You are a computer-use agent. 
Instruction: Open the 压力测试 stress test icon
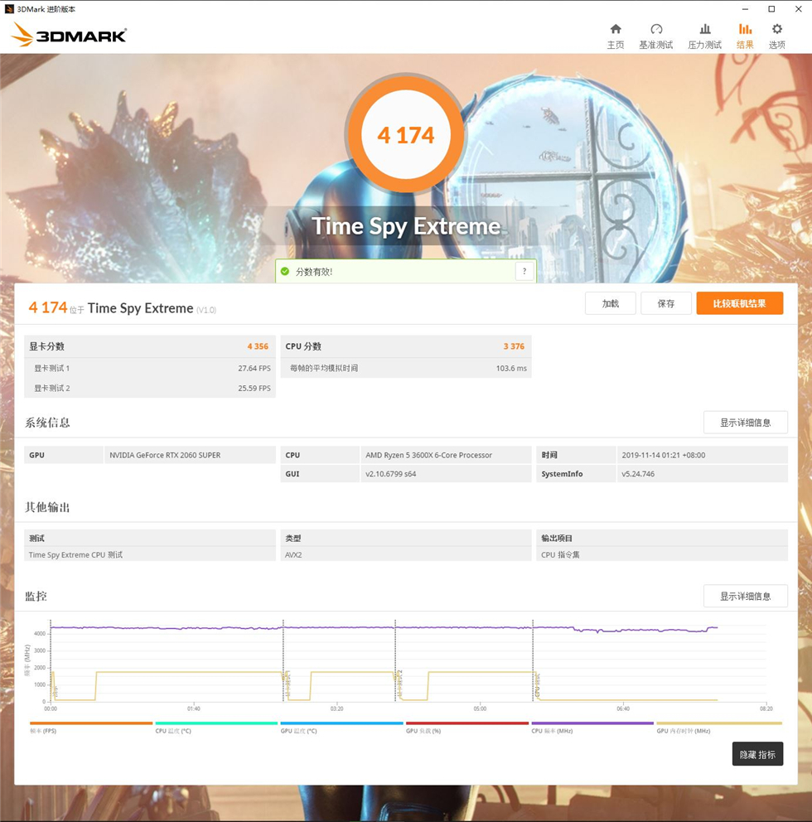[703, 28]
